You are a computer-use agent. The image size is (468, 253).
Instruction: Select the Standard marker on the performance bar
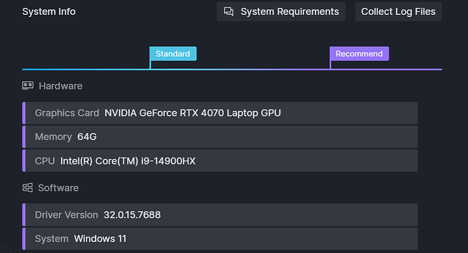coord(173,54)
